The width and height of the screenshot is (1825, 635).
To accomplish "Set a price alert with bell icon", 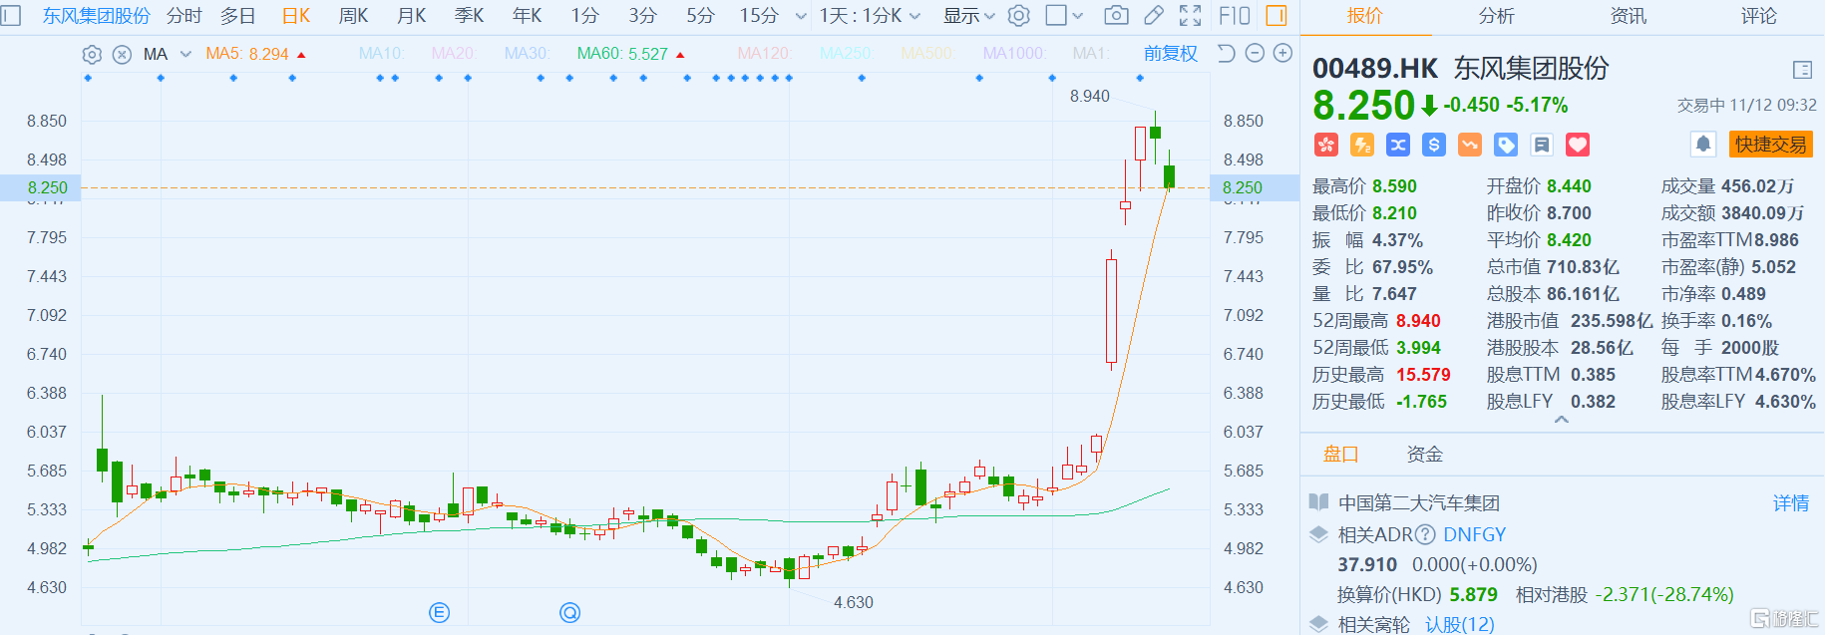I will (1703, 145).
